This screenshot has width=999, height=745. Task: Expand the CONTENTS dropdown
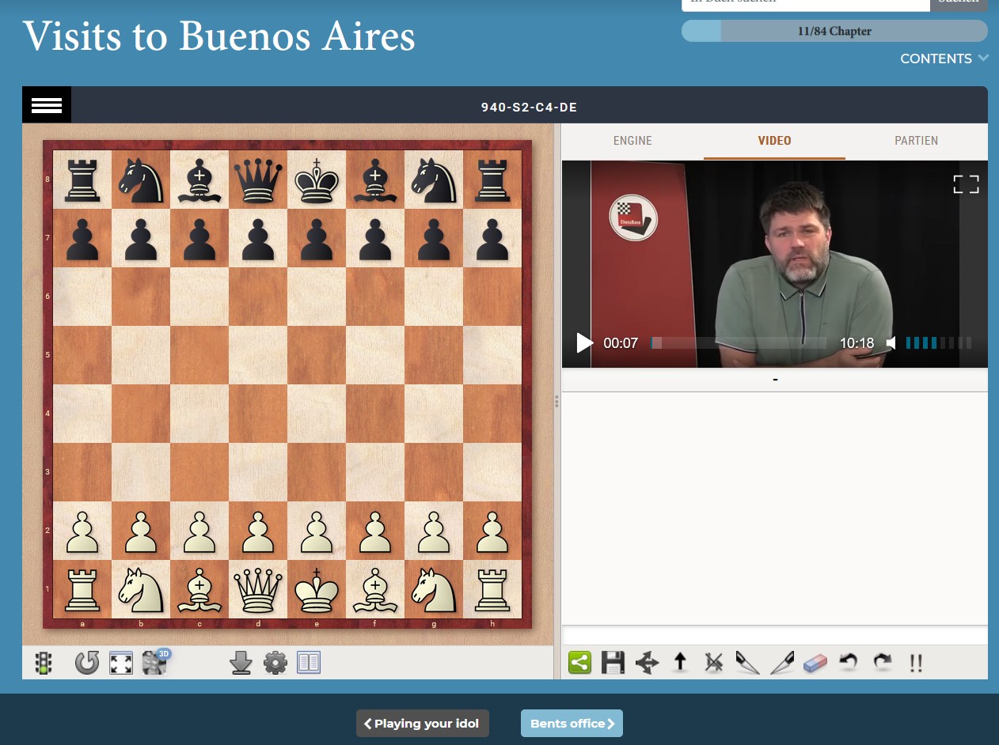(x=944, y=59)
